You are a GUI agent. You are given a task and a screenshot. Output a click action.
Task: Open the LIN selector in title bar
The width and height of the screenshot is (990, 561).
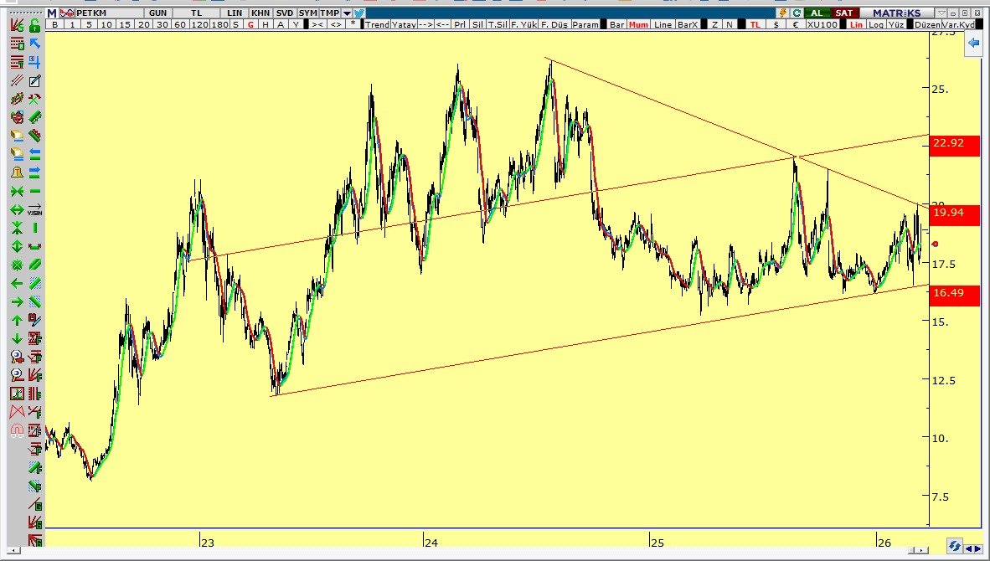[x=235, y=13]
